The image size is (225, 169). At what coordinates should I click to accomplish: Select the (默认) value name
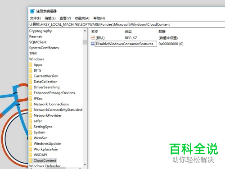tap(100, 38)
